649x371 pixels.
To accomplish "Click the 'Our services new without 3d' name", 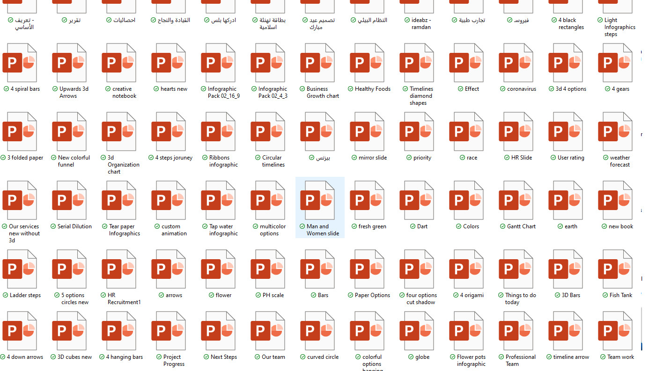I will (24, 233).
